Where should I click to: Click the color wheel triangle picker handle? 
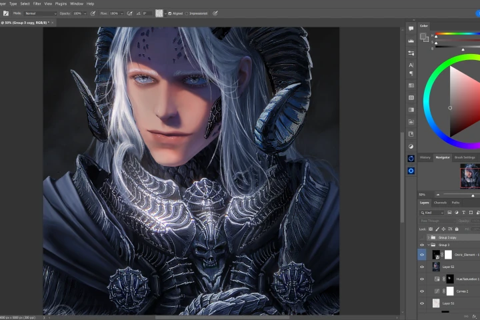tap(450, 108)
